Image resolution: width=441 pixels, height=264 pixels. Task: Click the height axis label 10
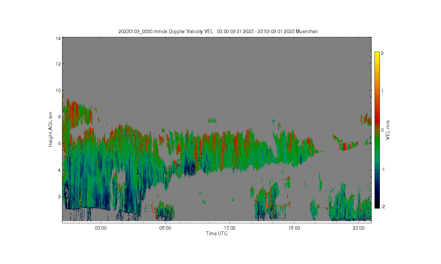point(58,90)
